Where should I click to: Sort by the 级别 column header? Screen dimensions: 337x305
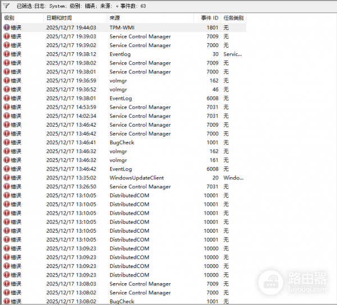coord(22,18)
